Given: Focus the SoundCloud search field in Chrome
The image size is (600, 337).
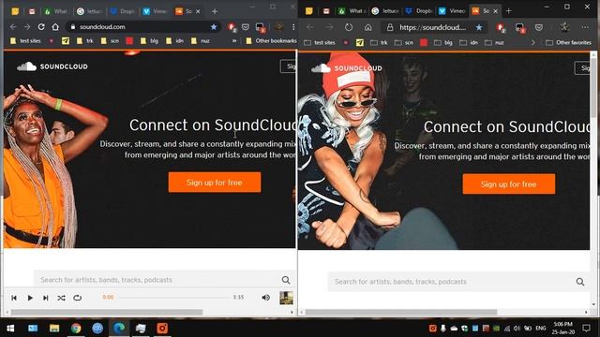Looking at the screenshot, I should (157, 280).
